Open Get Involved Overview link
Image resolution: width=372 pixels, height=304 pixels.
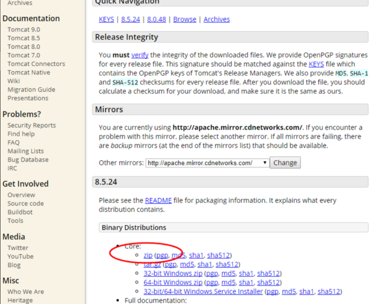pos(21,195)
